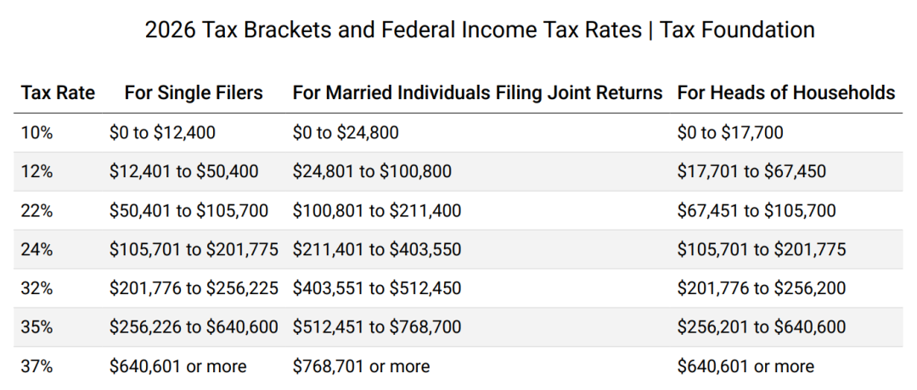
Task: Click the $17,701 to $67,450 cell
Action: pyautogui.click(x=751, y=171)
